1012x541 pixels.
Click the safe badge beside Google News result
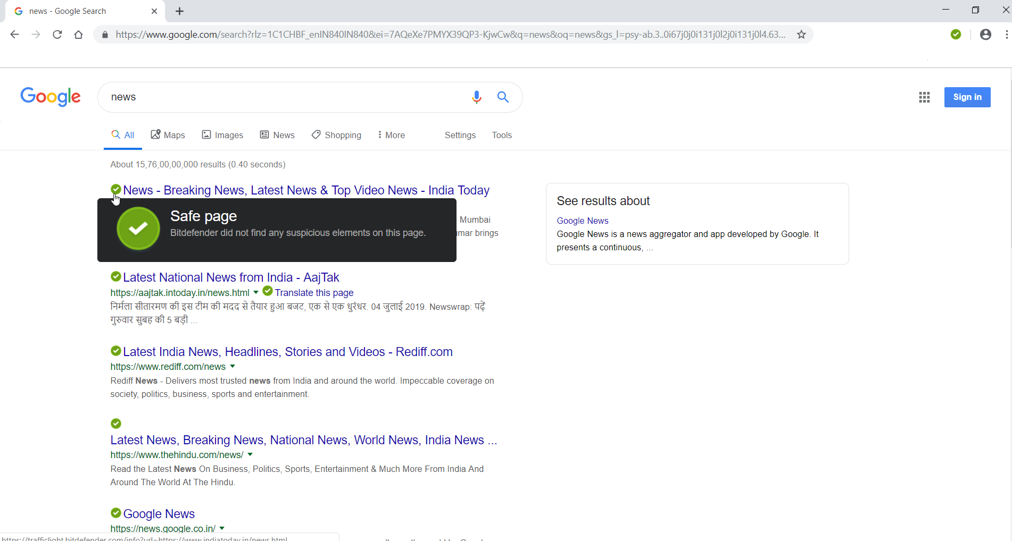pos(116,513)
